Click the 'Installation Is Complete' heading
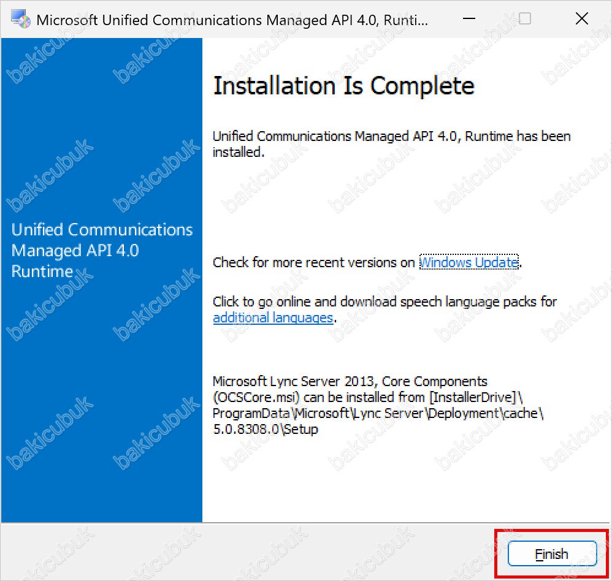 click(344, 86)
